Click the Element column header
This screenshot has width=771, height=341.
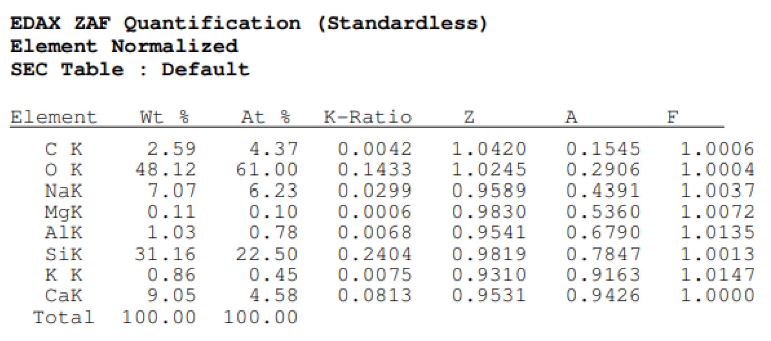tap(54, 118)
